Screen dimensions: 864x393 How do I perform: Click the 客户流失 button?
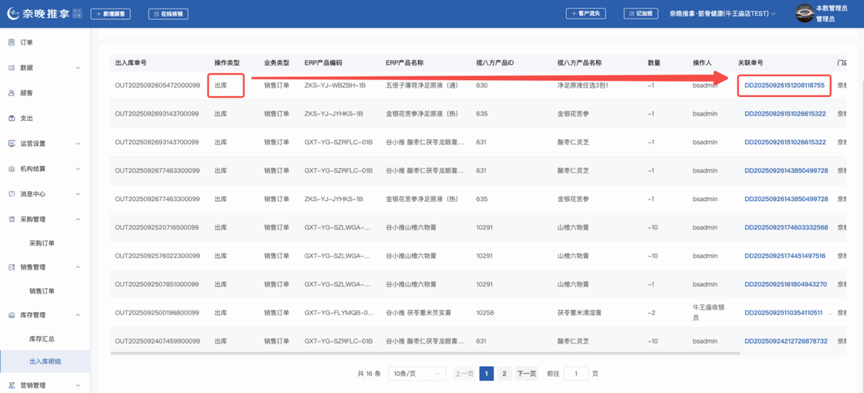click(586, 14)
